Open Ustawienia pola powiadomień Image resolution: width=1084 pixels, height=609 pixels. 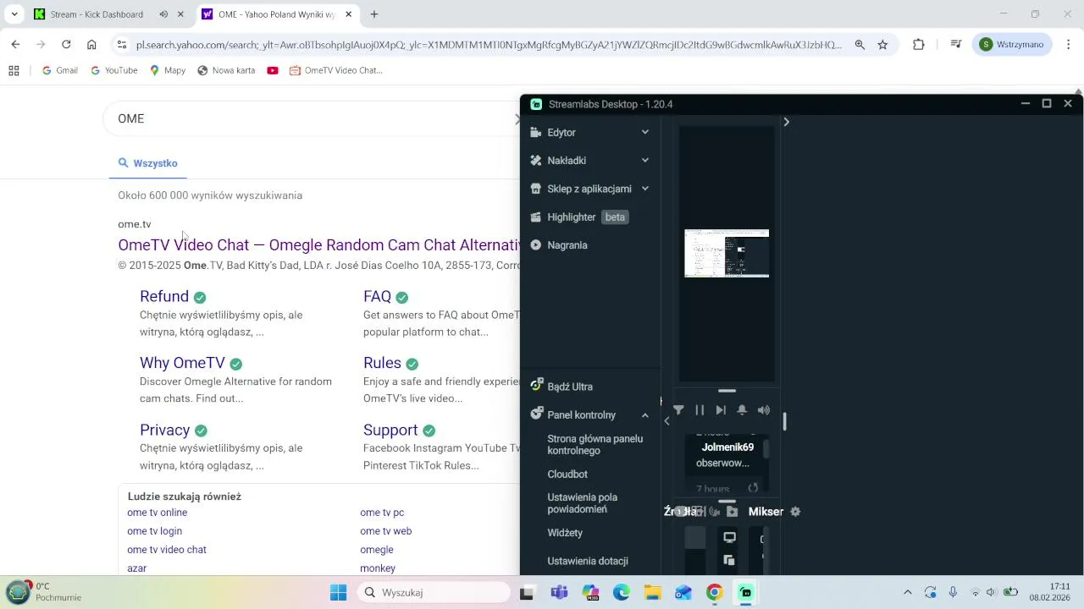point(583,503)
